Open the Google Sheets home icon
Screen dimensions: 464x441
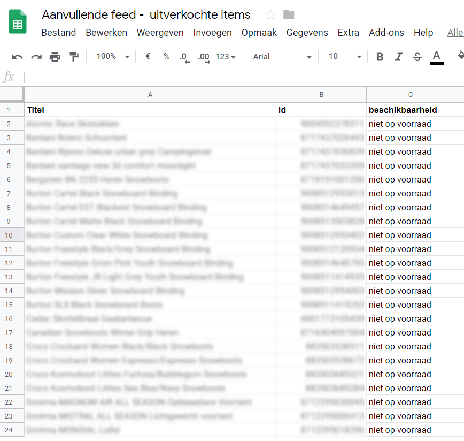(18, 21)
